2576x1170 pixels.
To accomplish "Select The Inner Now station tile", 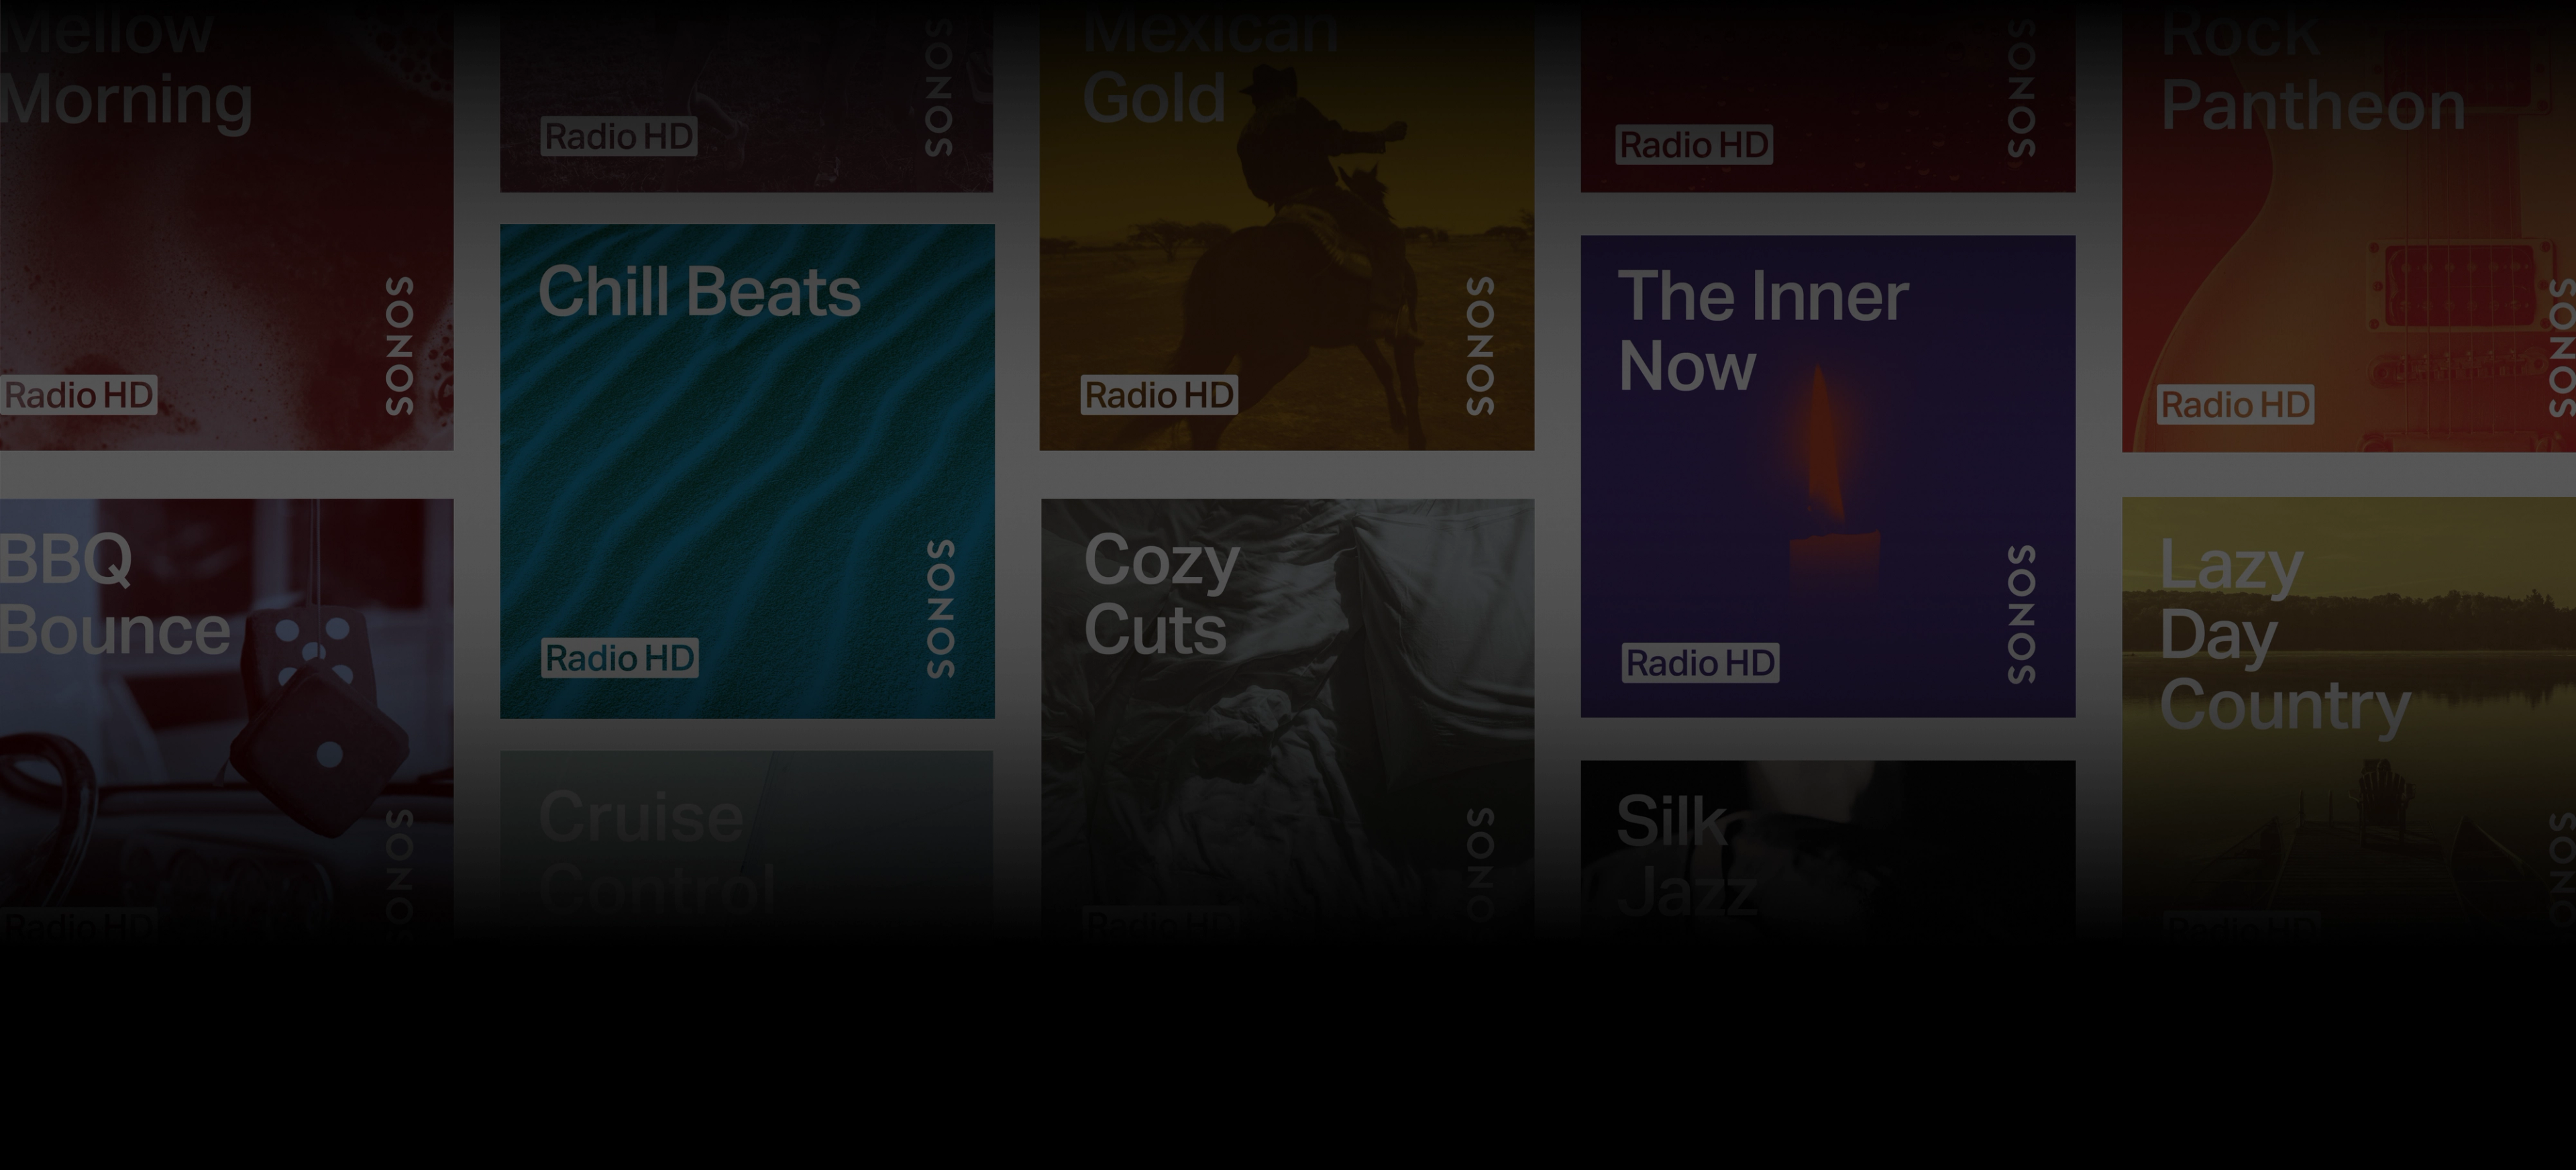I will tap(1828, 476).
